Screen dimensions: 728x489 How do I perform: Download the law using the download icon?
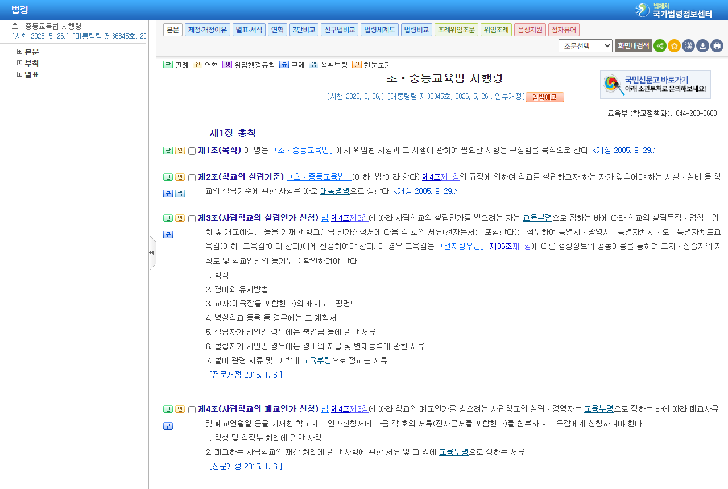pos(702,46)
